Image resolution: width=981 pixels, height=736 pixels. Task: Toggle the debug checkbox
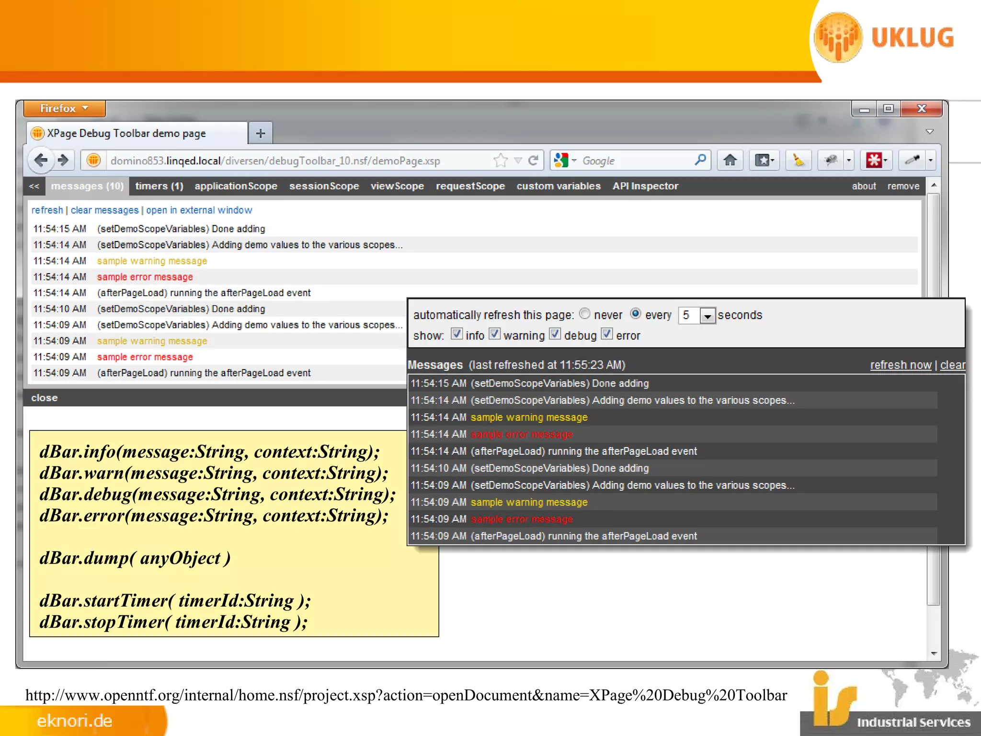coord(555,334)
